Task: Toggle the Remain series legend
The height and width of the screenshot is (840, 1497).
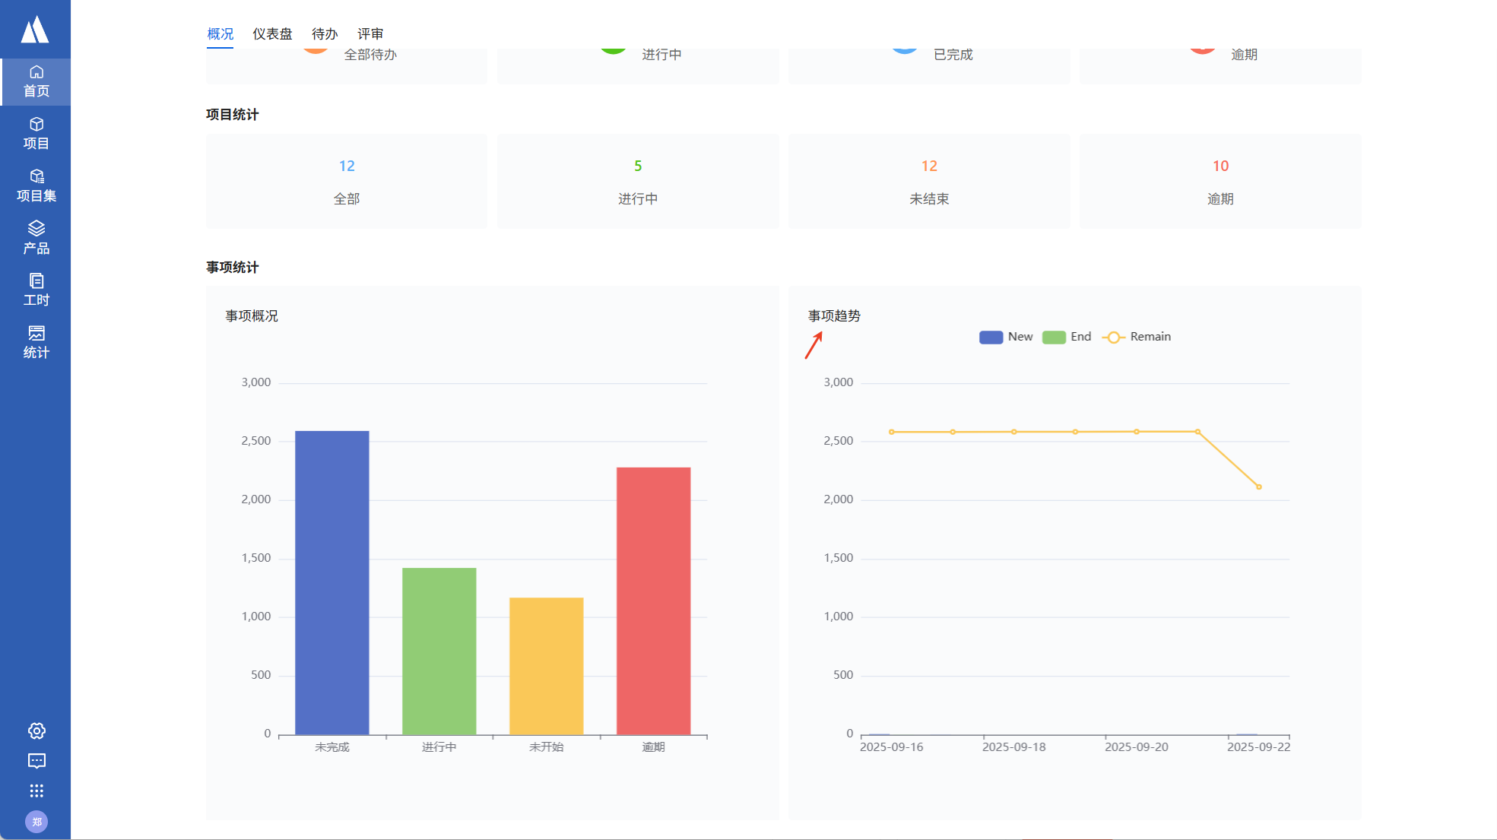Action: tap(1137, 337)
